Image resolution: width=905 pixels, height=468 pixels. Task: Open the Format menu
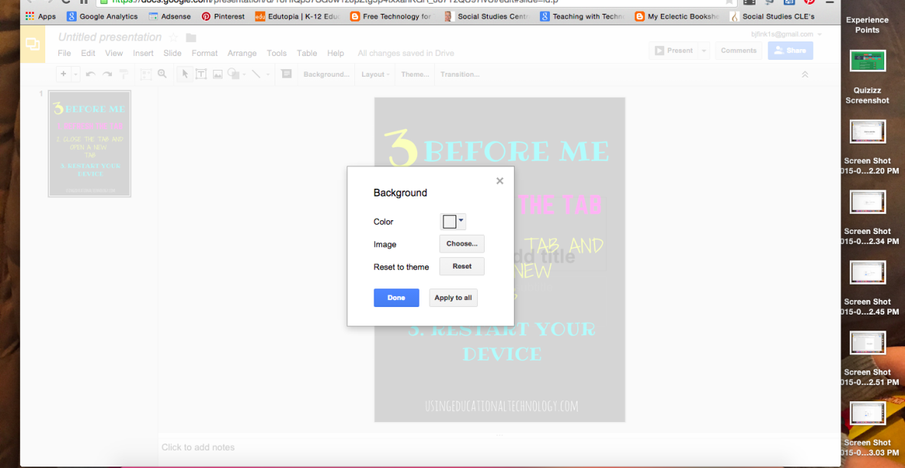pos(204,53)
